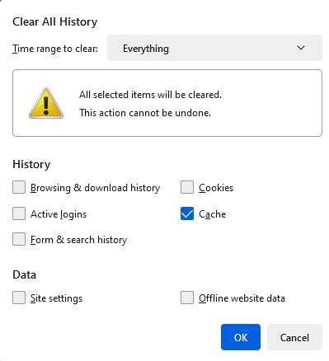Click the "Time range to clear:" label
The height and width of the screenshot is (361, 329).
[55, 49]
